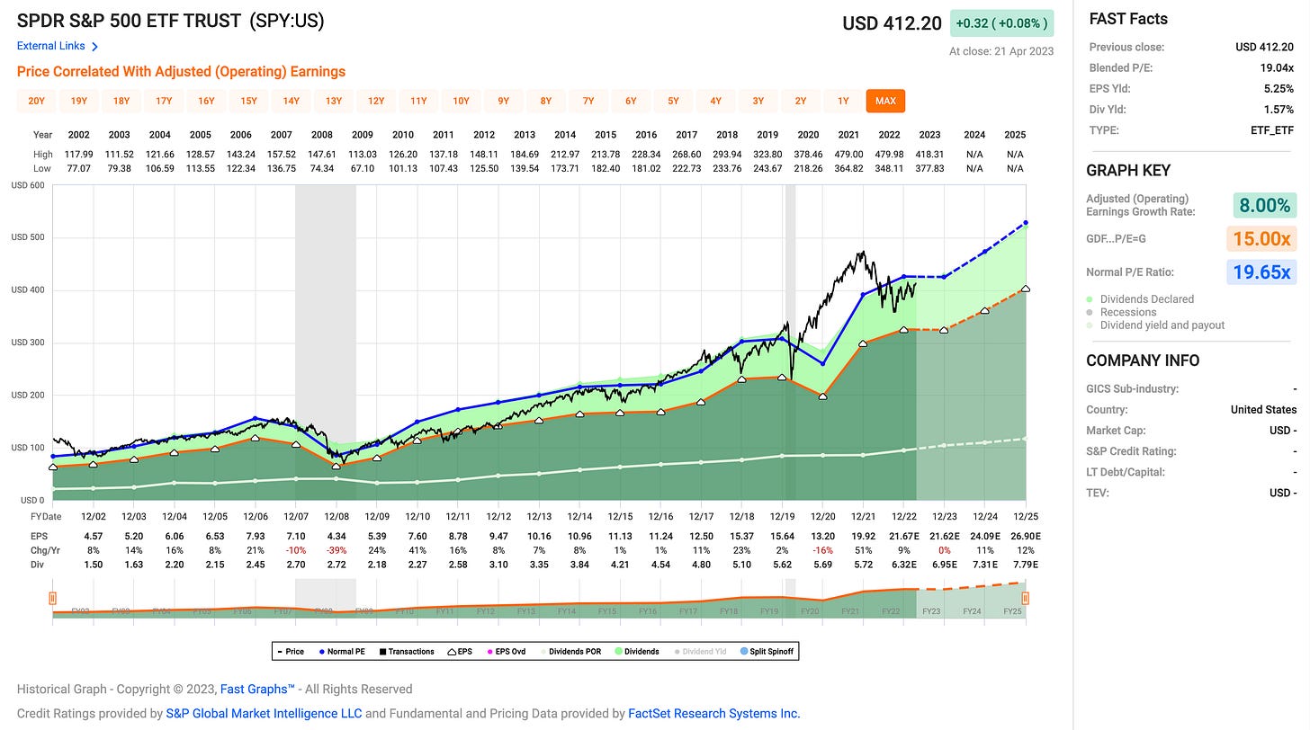Select the 12Y time range button
Screen dimensions: 1310x730
point(376,101)
